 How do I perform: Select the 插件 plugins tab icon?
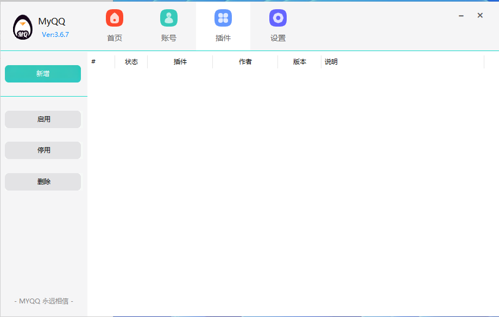click(223, 18)
